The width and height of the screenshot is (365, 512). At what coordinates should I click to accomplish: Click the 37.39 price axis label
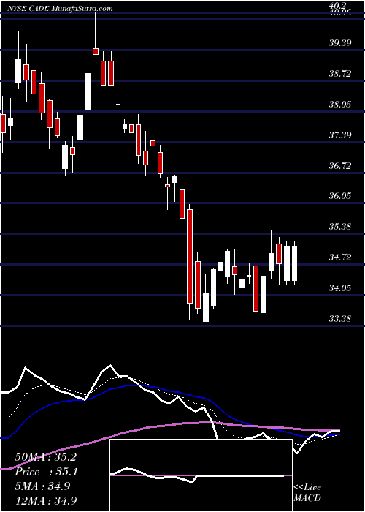coord(340,135)
